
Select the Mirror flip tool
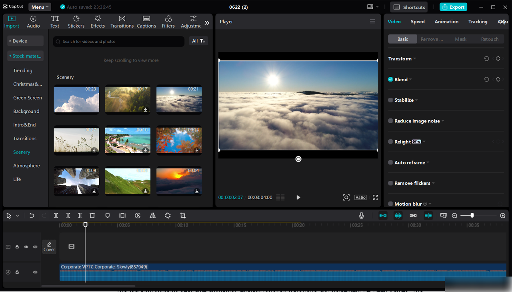(x=152, y=216)
